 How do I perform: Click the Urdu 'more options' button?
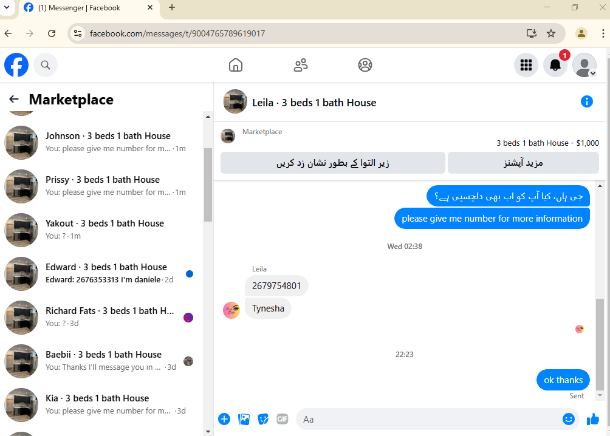coord(523,163)
